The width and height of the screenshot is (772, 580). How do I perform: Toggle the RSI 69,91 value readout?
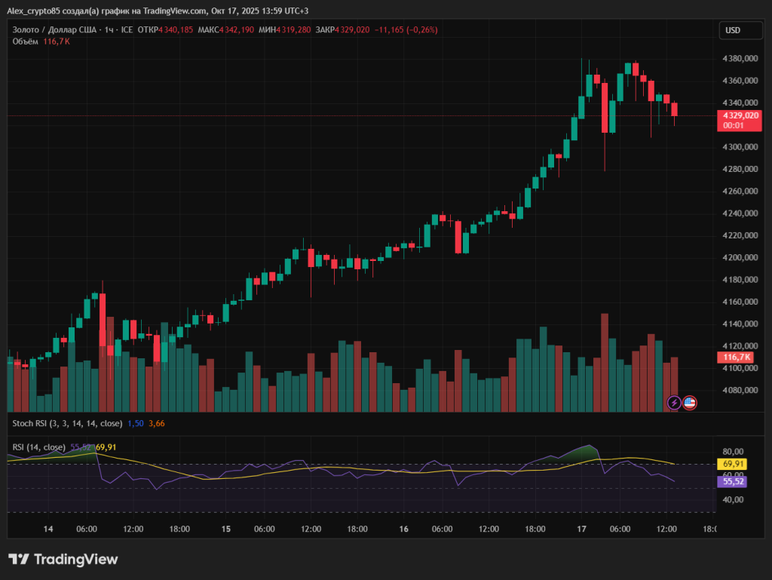104,447
